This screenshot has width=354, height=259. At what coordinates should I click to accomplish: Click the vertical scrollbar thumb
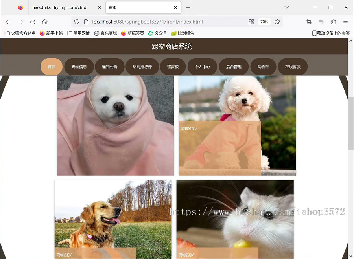[x=350, y=123]
